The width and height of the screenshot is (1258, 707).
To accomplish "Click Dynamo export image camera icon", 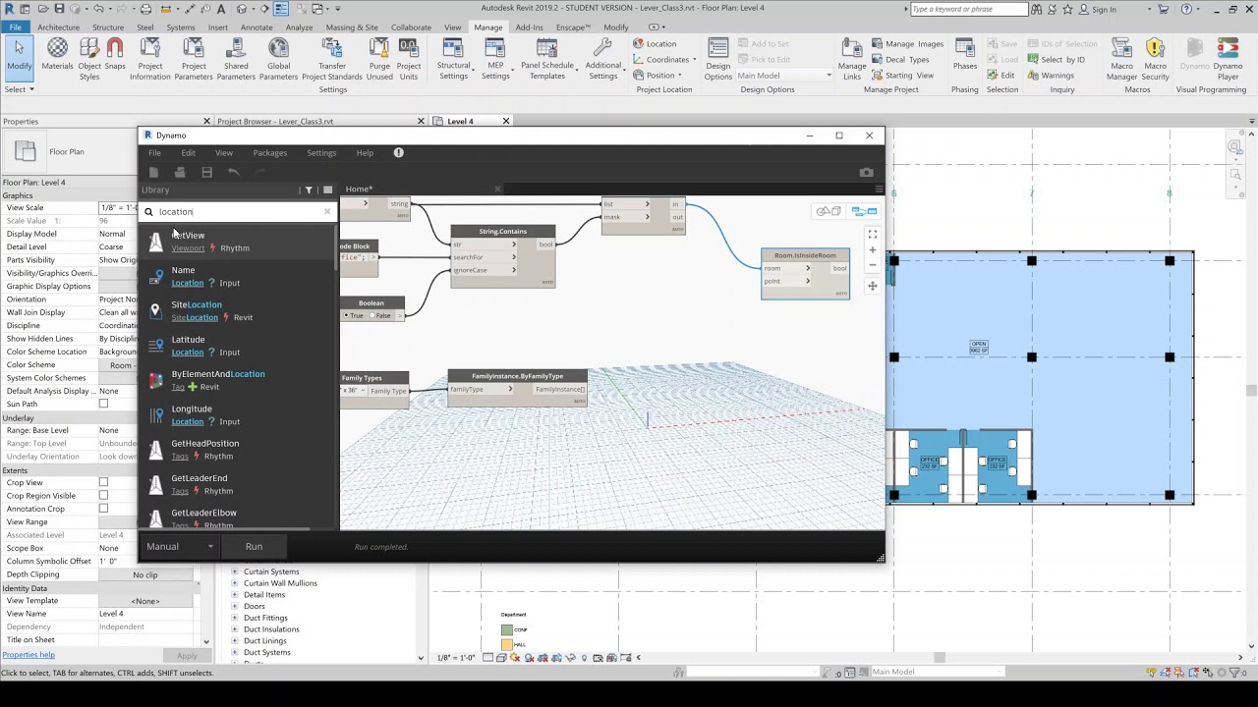I will click(x=866, y=172).
